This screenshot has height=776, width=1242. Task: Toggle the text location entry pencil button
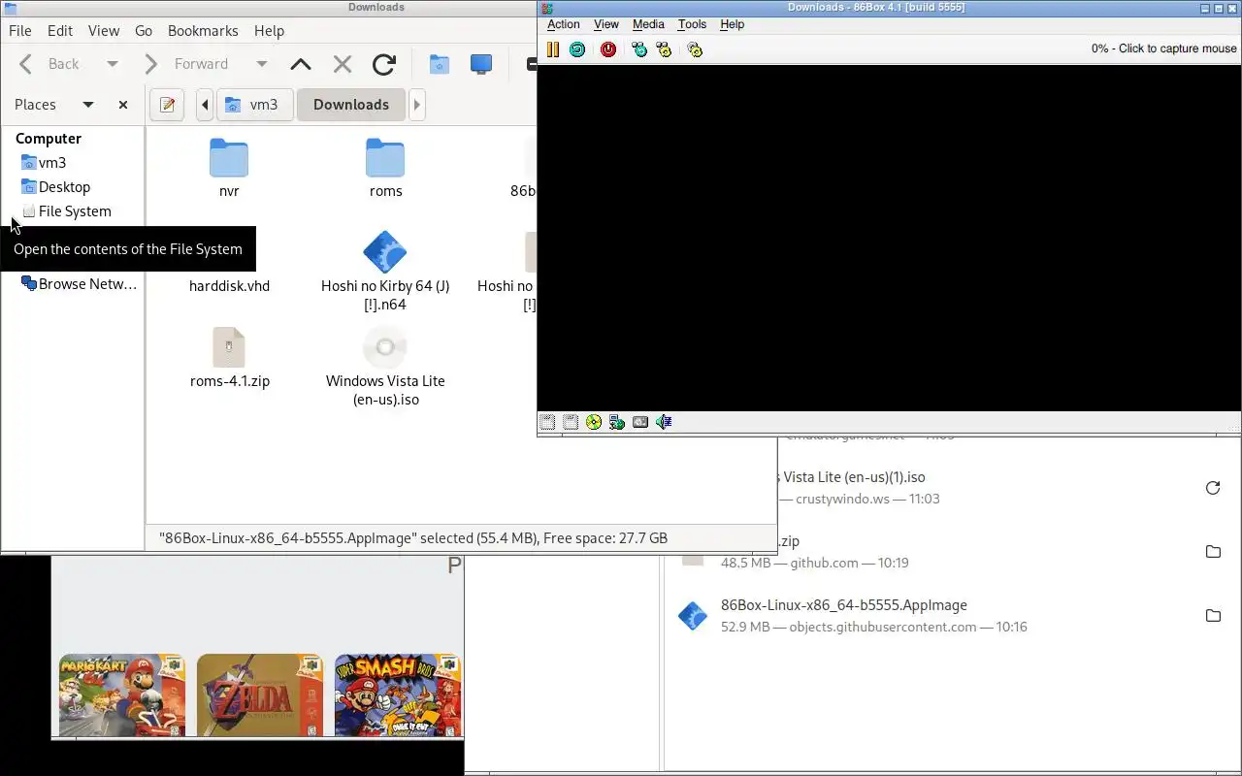(167, 105)
